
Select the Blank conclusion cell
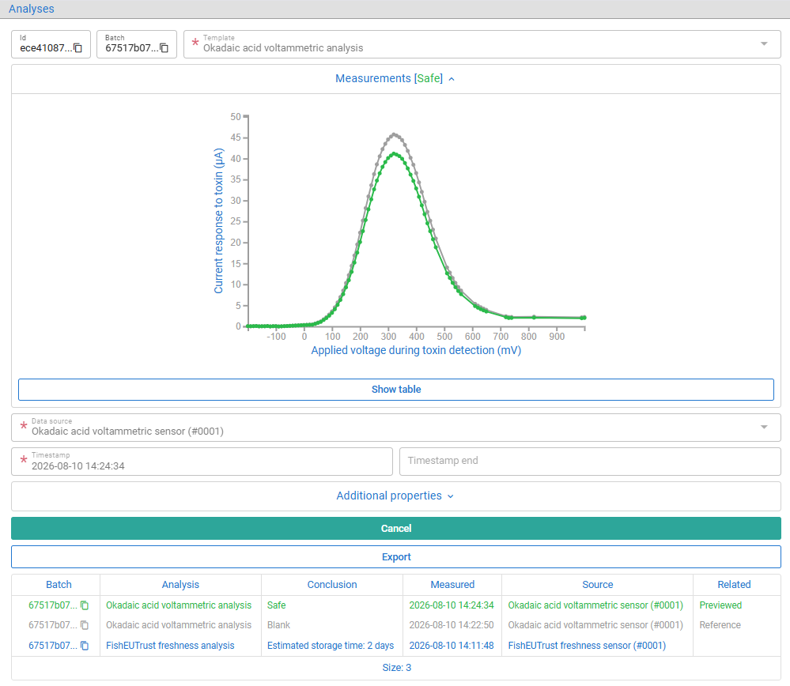tap(278, 625)
